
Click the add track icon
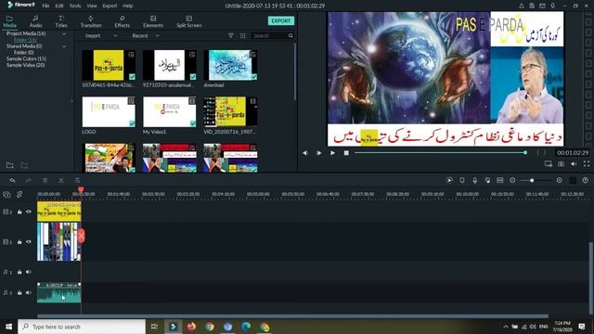pyautogui.click(x=6, y=195)
